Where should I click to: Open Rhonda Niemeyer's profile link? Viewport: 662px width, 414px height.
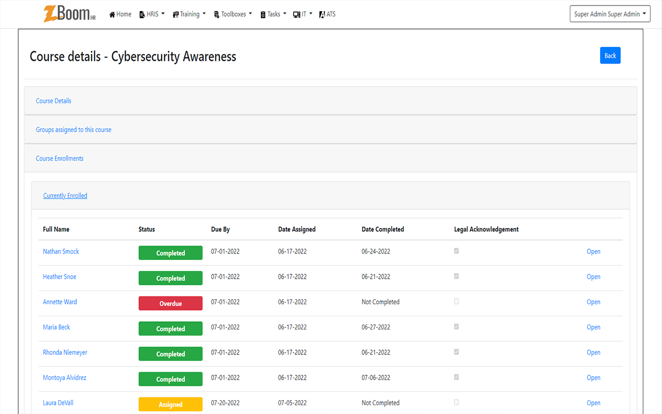click(x=65, y=353)
